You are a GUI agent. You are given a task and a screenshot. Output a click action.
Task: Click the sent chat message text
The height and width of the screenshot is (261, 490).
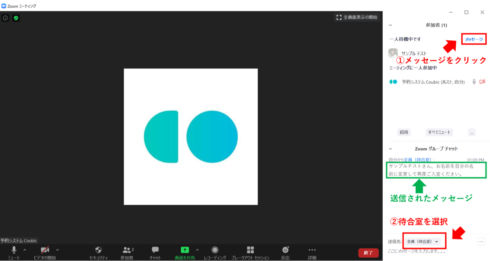(x=431, y=170)
